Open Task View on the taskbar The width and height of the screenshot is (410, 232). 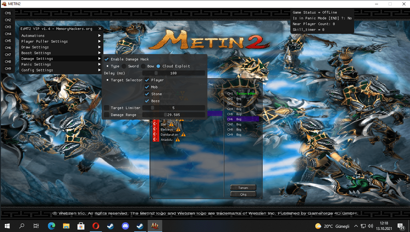[x=36, y=226]
